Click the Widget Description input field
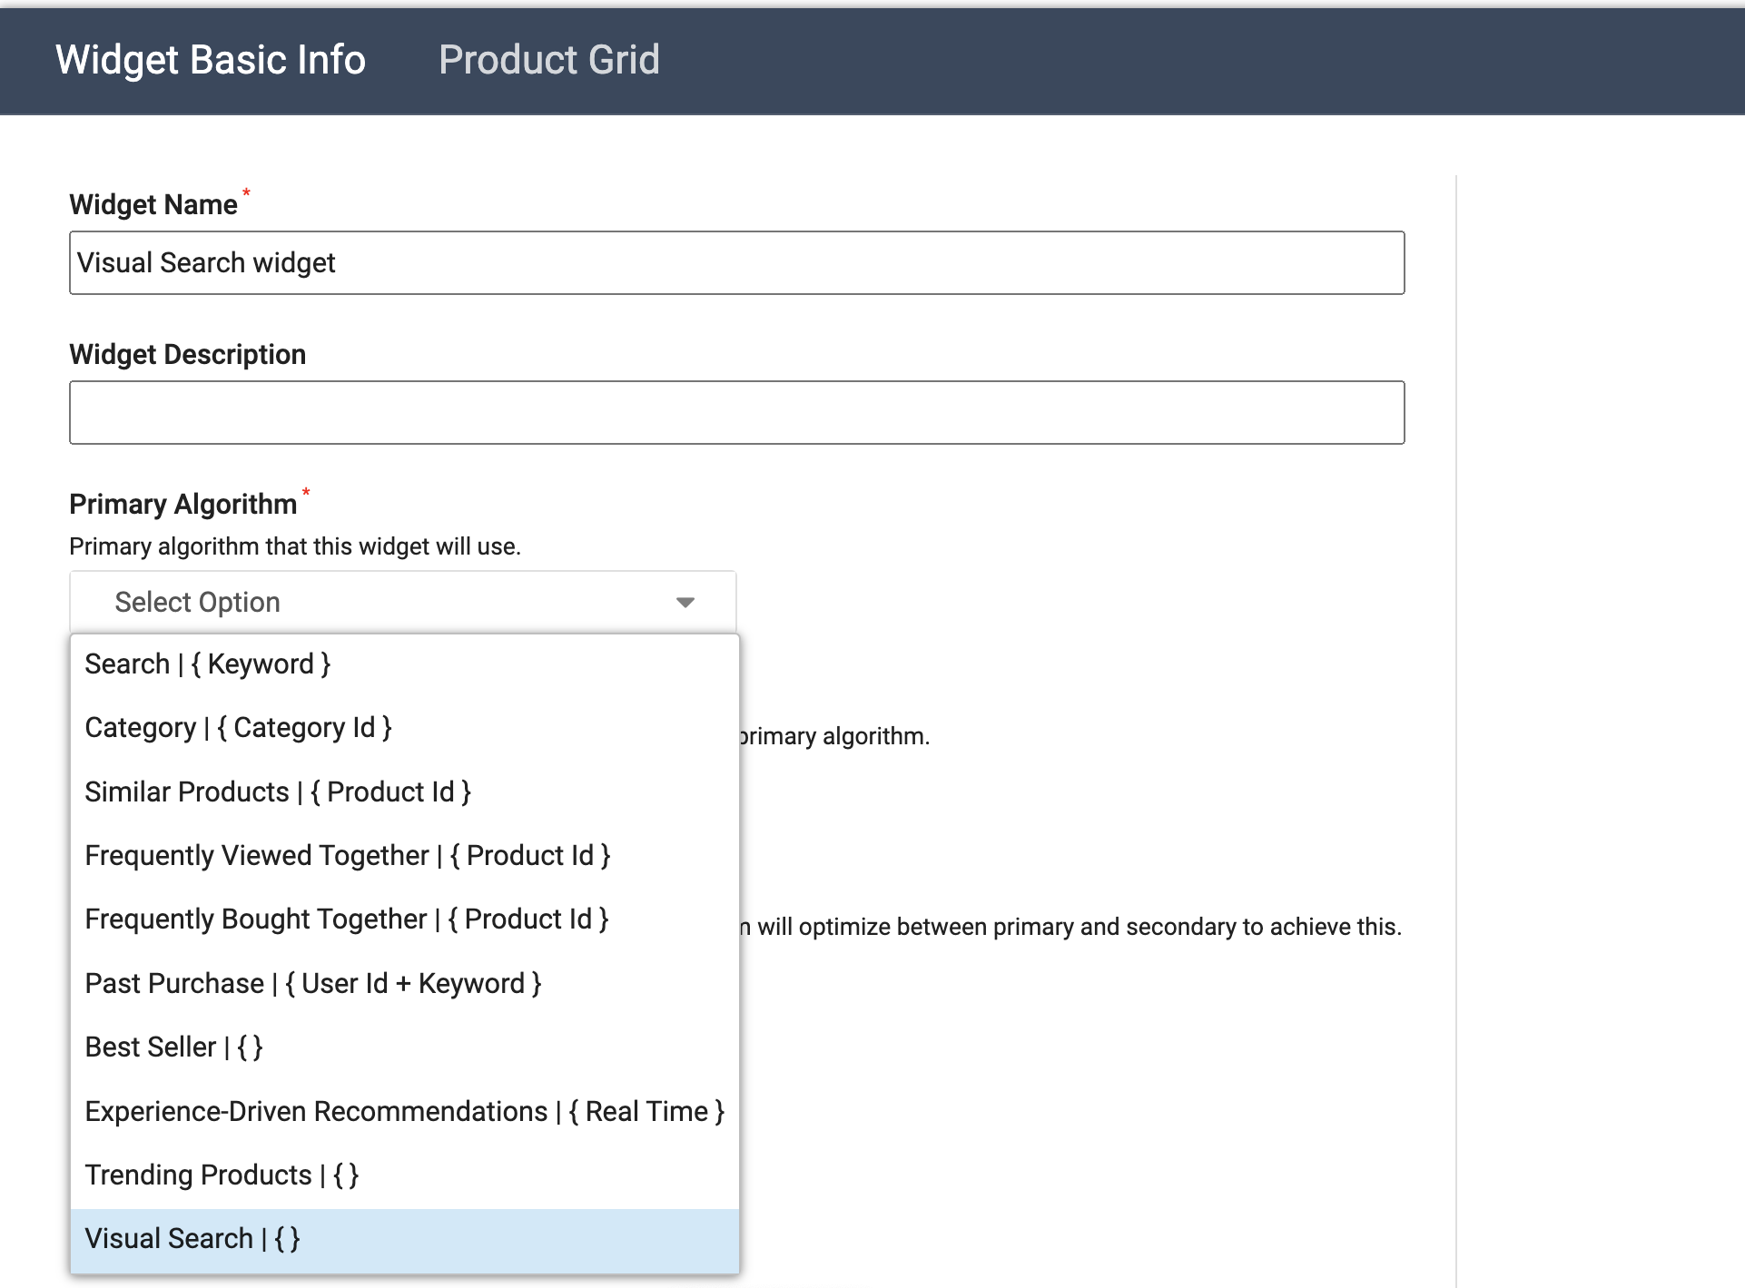This screenshot has width=1745, height=1288. point(736,413)
